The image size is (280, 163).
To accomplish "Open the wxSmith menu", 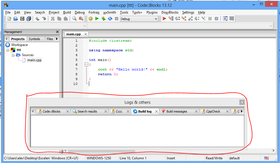I will tap(110, 12).
